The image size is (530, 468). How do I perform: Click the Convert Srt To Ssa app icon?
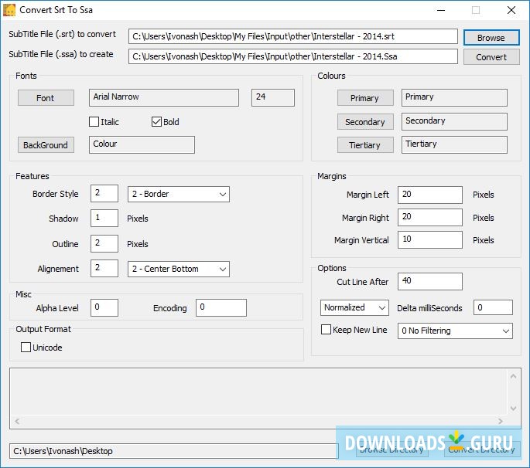pos(9,10)
